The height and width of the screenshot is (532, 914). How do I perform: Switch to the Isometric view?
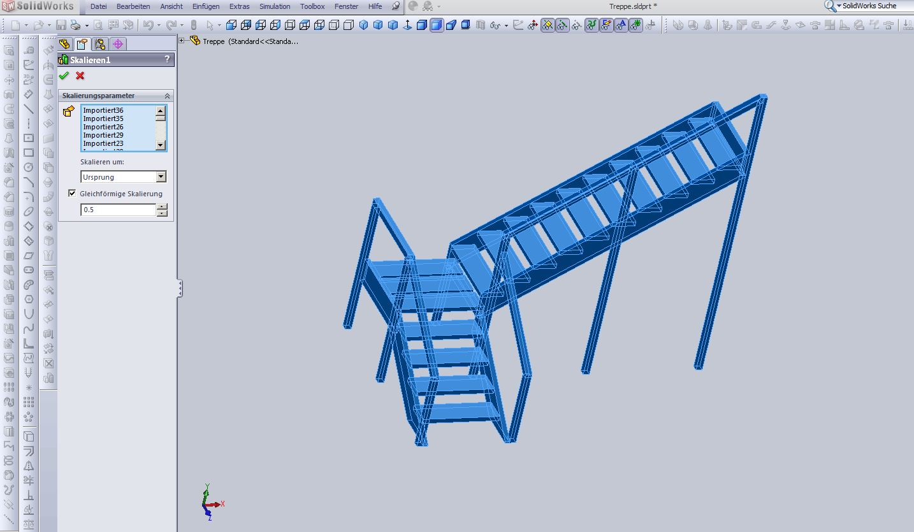tap(363, 25)
